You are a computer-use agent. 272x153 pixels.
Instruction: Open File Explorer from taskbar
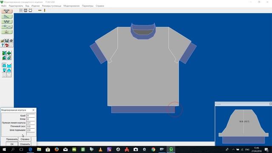tap(39, 149)
